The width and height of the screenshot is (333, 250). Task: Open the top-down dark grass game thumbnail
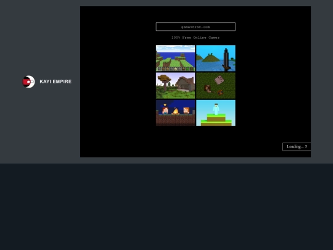point(216,85)
